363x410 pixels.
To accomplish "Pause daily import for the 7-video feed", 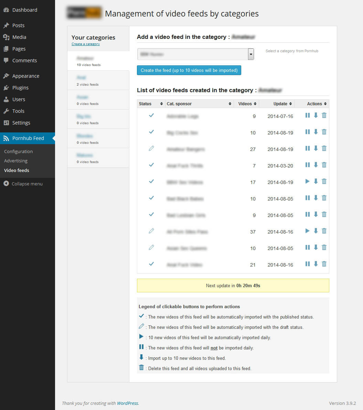I will click(308, 165).
